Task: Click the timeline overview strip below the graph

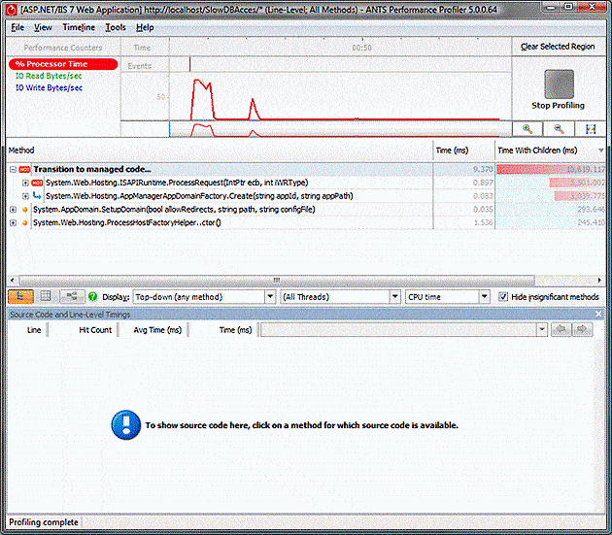Action: click(x=340, y=129)
